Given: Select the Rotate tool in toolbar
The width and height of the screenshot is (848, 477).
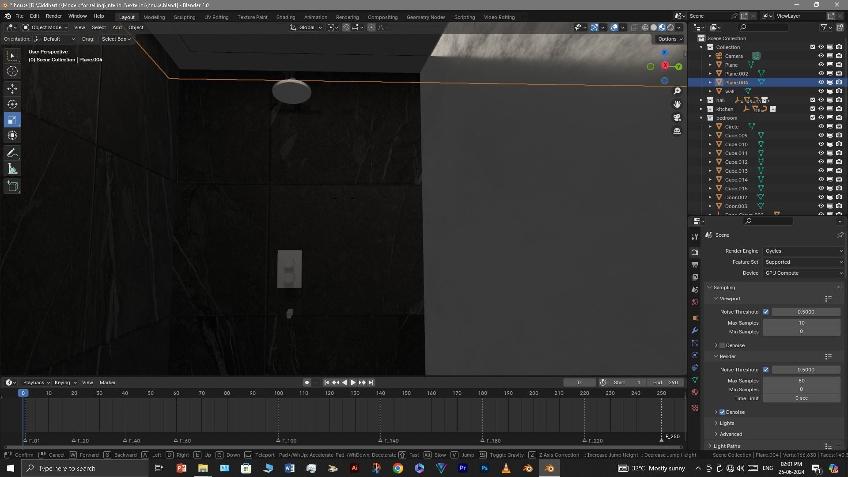Looking at the screenshot, I should tap(12, 104).
